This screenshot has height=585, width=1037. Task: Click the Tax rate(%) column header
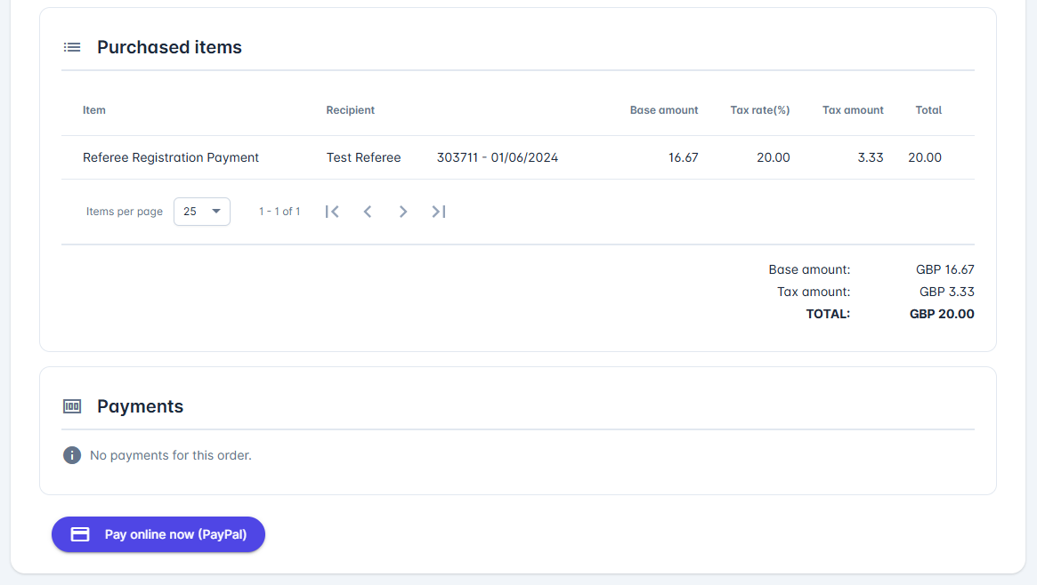pos(760,110)
